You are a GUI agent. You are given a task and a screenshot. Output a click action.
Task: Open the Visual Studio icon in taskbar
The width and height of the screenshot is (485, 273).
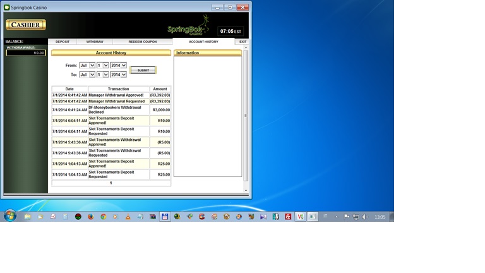pos(263,217)
